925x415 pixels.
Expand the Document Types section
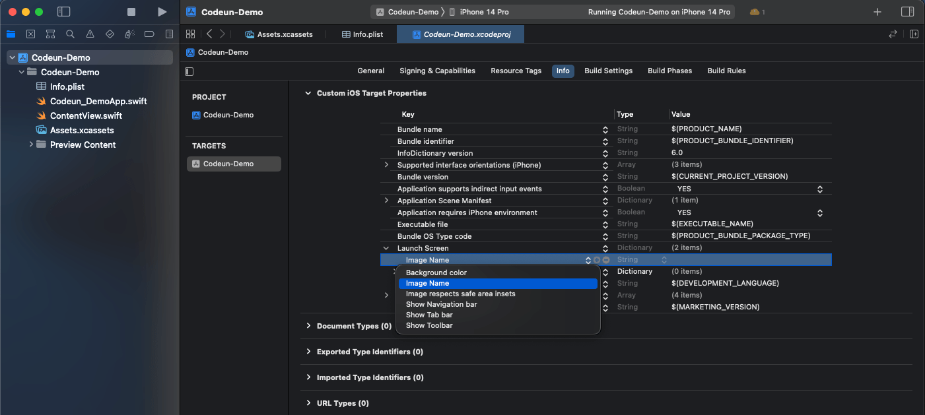[308, 326]
